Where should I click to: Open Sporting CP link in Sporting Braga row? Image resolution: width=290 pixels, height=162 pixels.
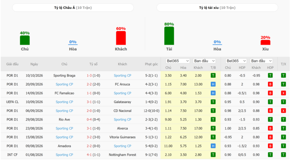point(122,76)
